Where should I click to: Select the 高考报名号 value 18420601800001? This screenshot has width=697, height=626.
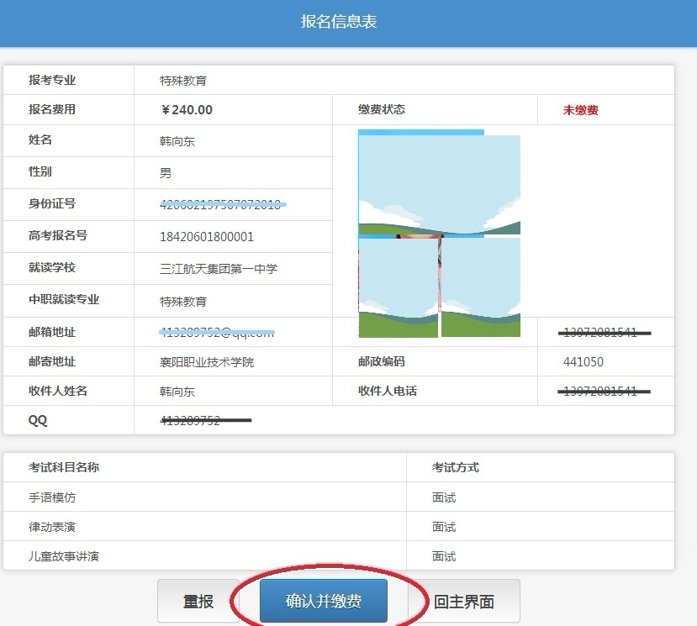[206, 237]
